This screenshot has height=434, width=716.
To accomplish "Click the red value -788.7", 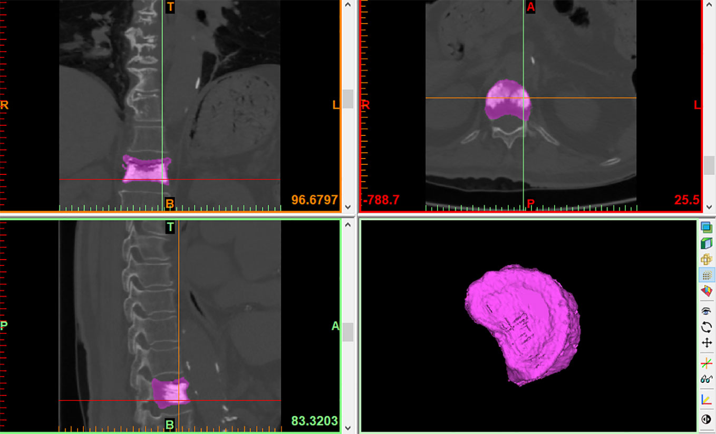I will point(380,200).
